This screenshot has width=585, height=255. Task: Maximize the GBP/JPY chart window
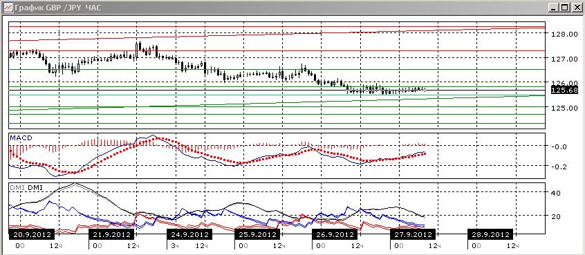[x=565, y=7]
